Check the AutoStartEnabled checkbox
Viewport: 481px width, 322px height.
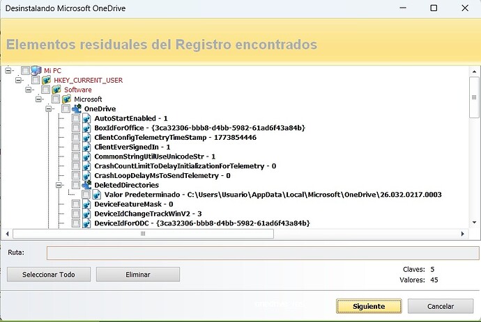click(x=76, y=118)
